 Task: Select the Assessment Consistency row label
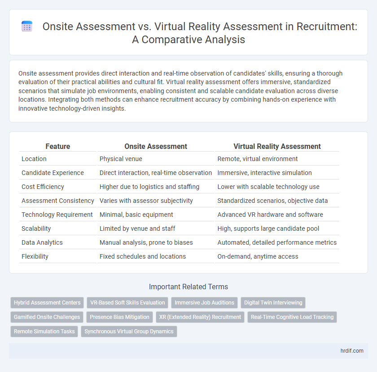(x=58, y=201)
